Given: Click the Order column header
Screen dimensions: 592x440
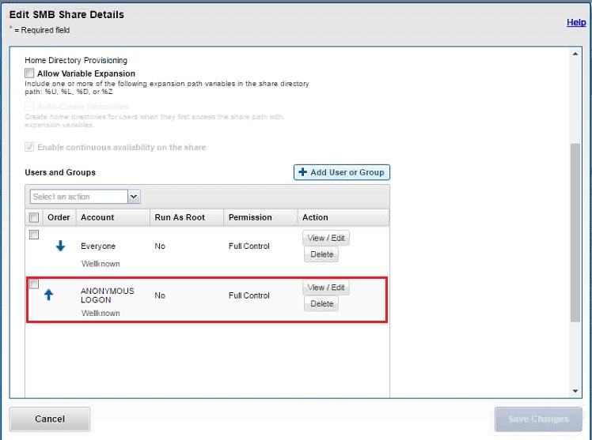Looking at the screenshot, I should point(59,217).
